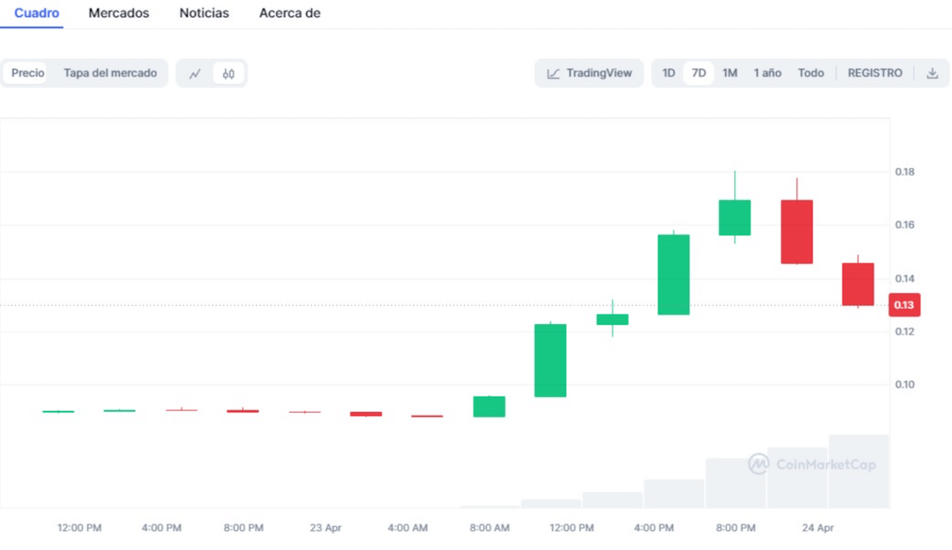The width and height of the screenshot is (952, 550).
Task: Open the Acerca de tab
Action: tap(290, 13)
